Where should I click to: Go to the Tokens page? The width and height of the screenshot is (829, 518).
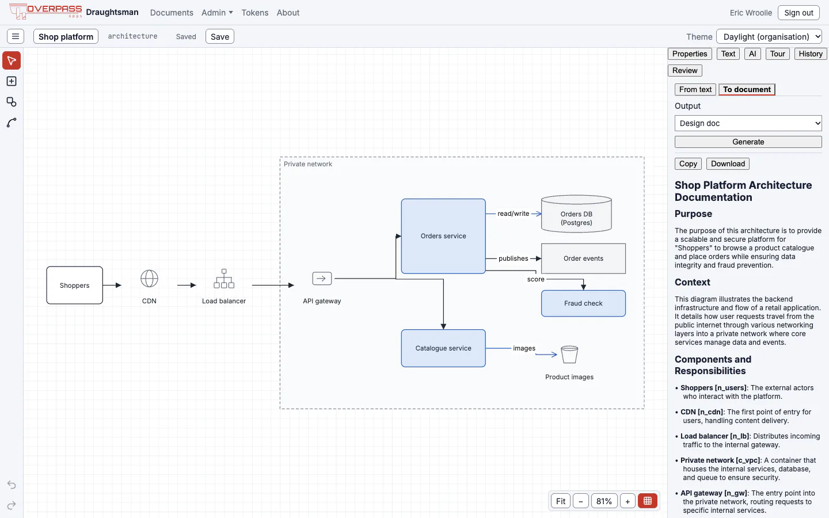coord(255,13)
